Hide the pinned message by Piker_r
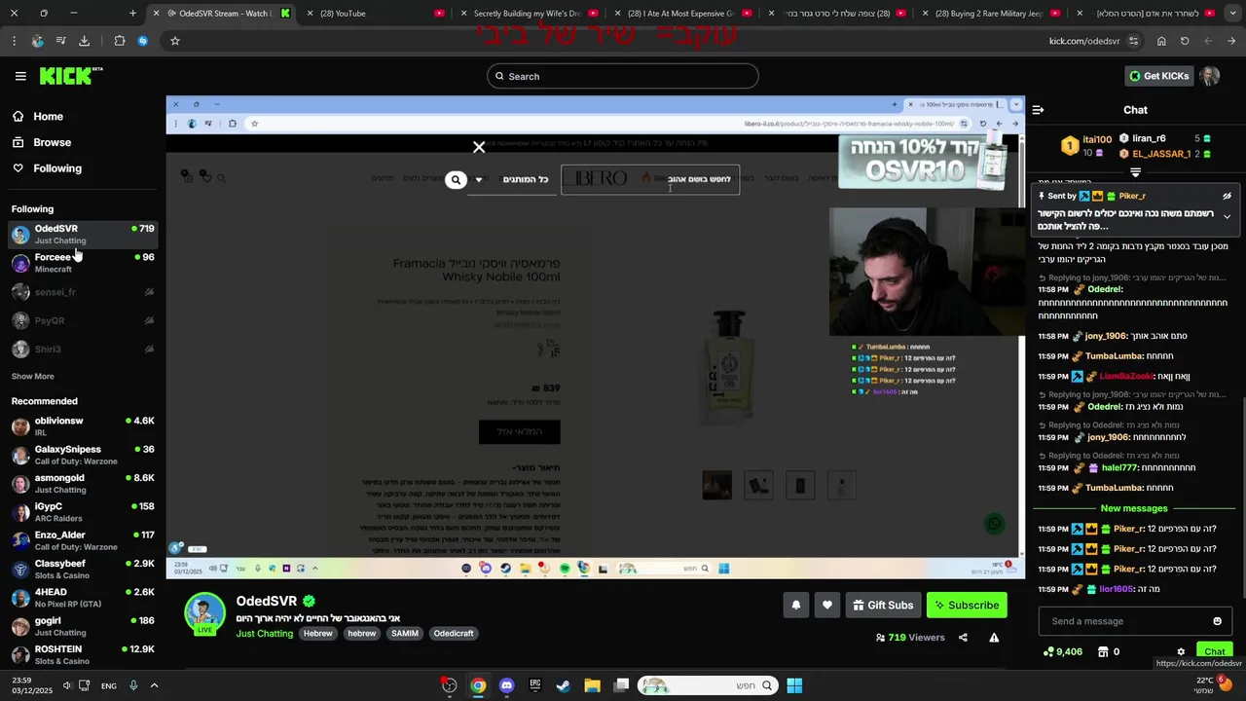Viewport: 1246px width, 701px height. pos(1227,196)
